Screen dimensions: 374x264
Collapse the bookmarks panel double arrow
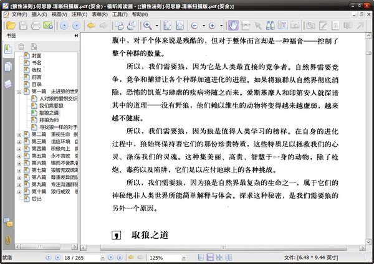[x=76, y=35]
